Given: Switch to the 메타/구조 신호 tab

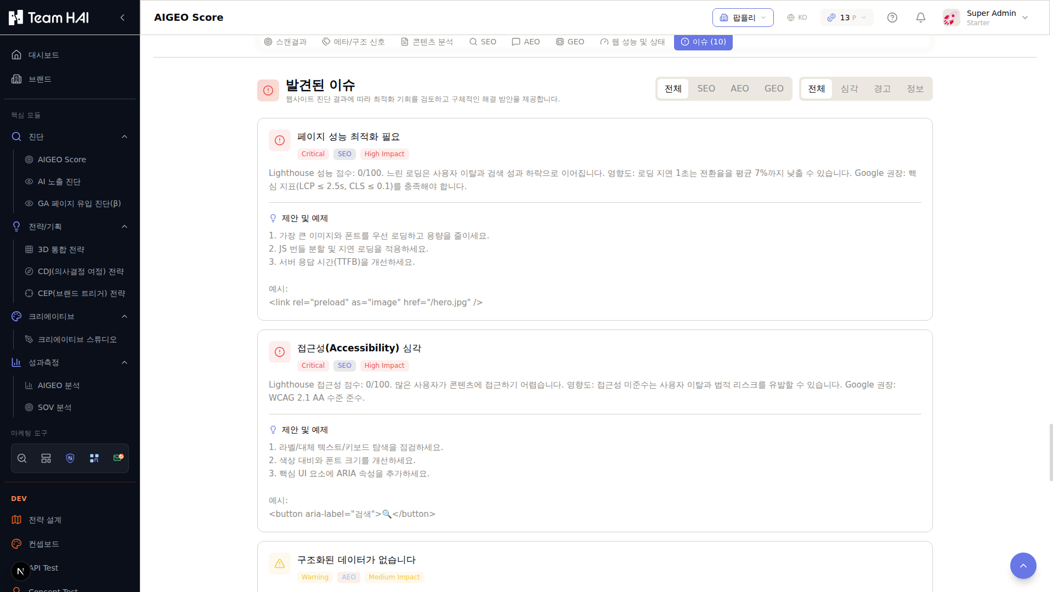Looking at the screenshot, I should click(x=354, y=42).
